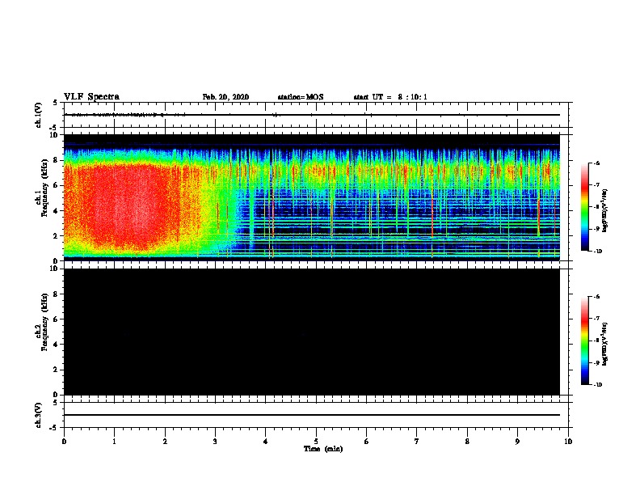Click the "station=MOS" header label
The height and width of the screenshot is (495, 640).
tap(301, 97)
